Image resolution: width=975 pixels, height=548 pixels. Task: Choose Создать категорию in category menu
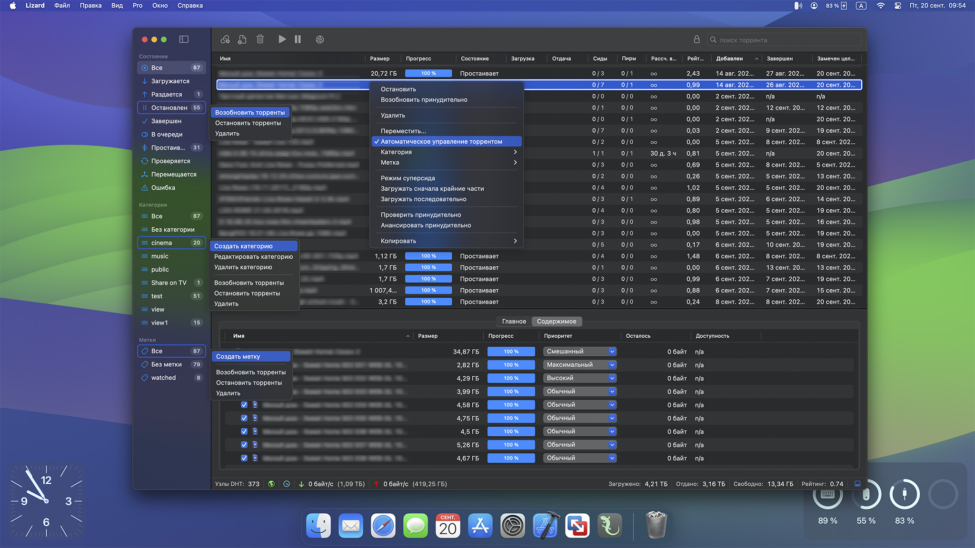(254, 246)
